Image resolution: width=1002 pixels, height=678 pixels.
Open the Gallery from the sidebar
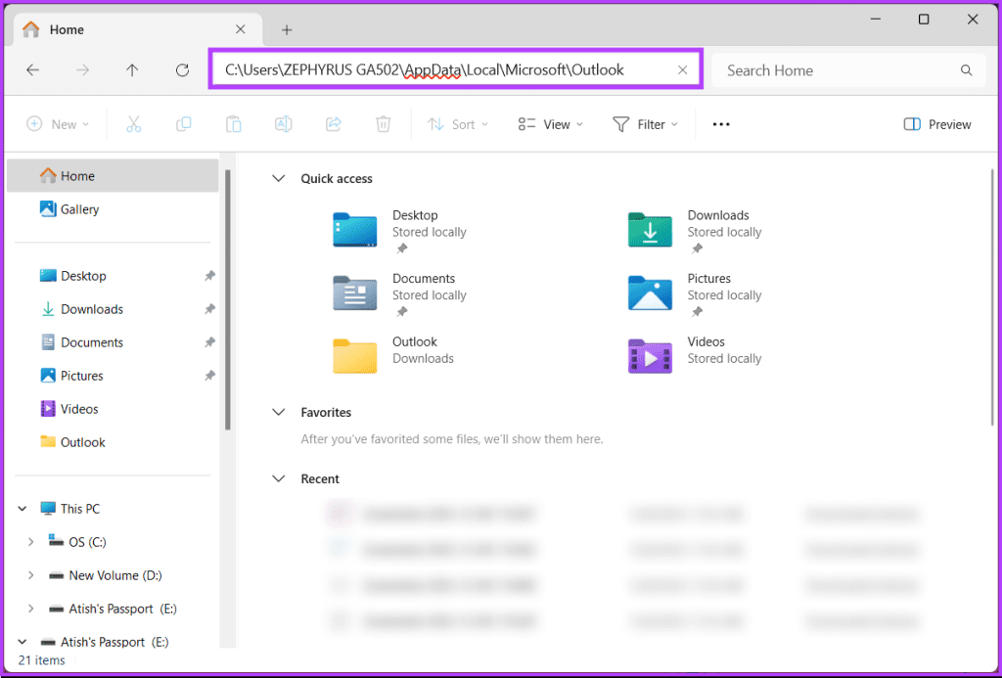[76, 208]
